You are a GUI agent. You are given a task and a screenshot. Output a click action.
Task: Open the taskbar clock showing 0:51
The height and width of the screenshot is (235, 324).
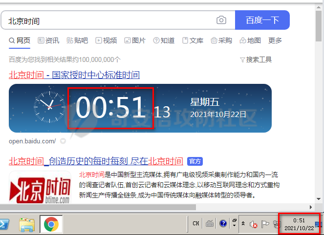(x=299, y=224)
